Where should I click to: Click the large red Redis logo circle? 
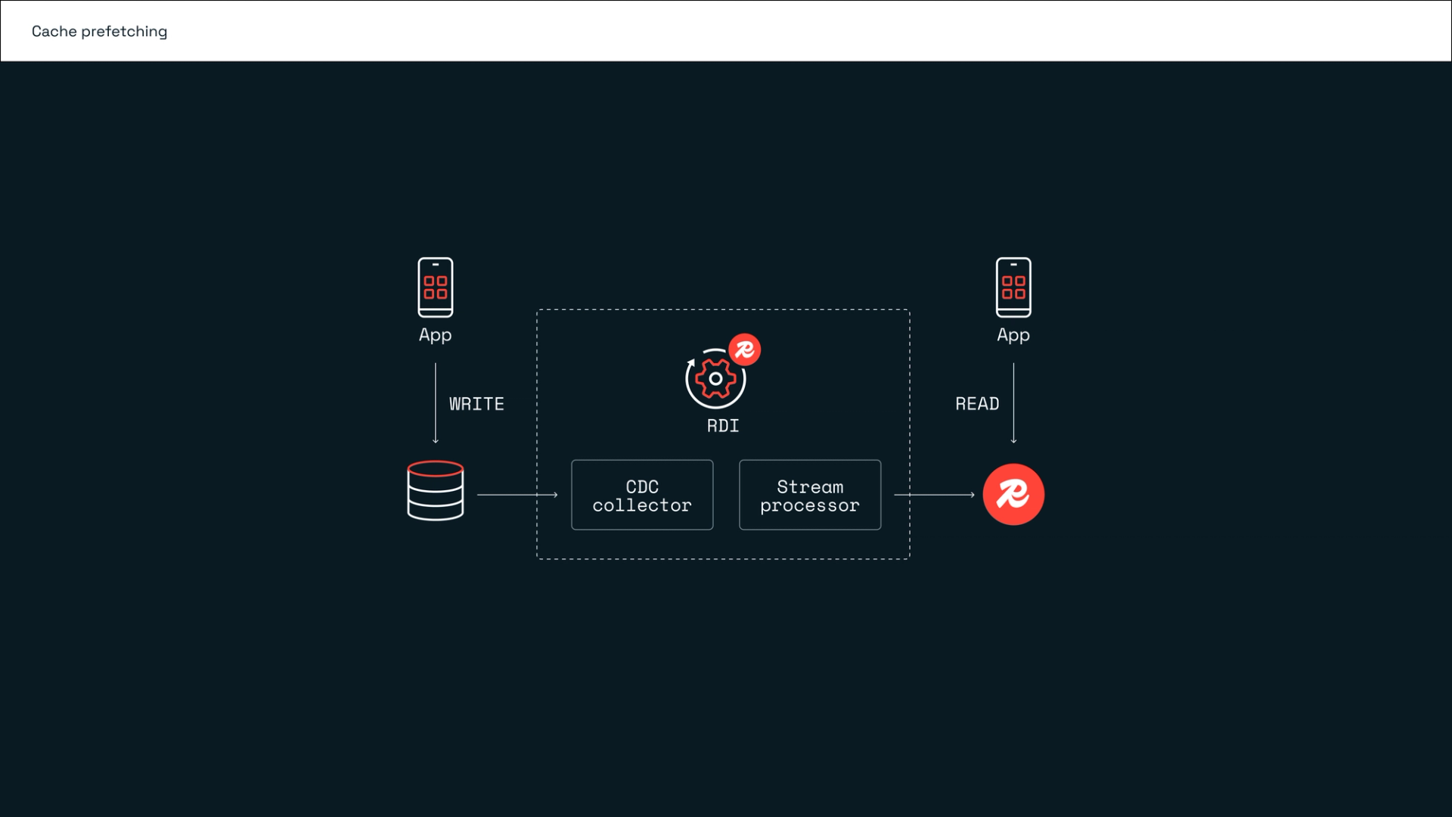pos(1013,495)
